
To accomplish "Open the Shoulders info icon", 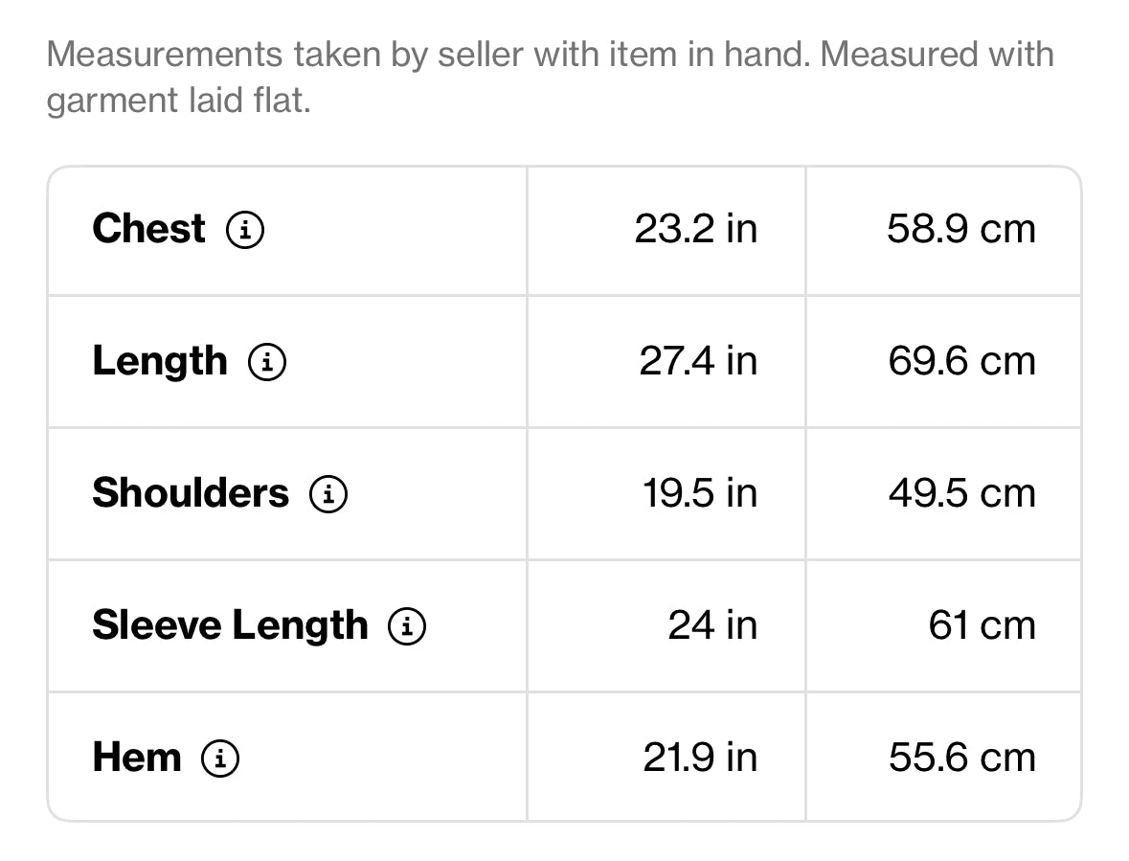I will click(x=328, y=494).
